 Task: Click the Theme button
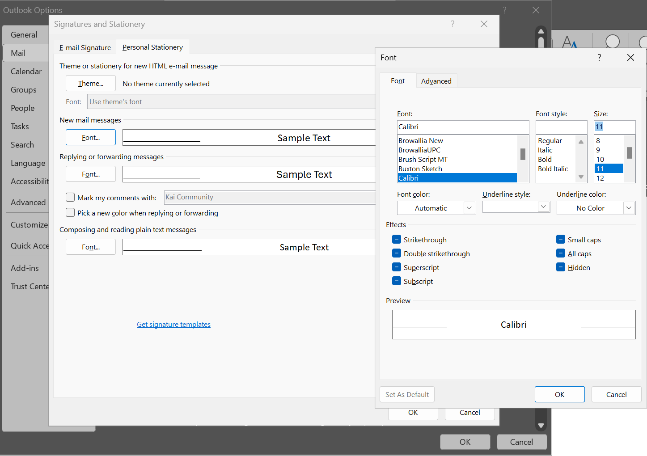pyautogui.click(x=90, y=83)
